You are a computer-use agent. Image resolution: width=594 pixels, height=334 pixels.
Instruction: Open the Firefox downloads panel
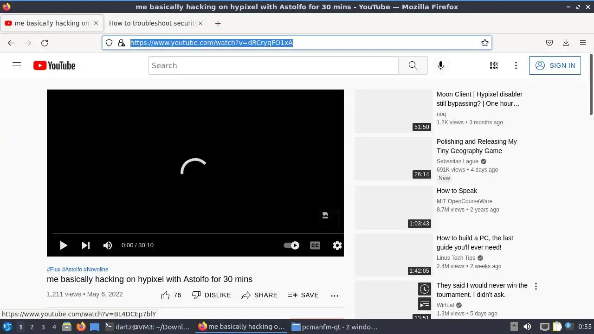[566, 43]
